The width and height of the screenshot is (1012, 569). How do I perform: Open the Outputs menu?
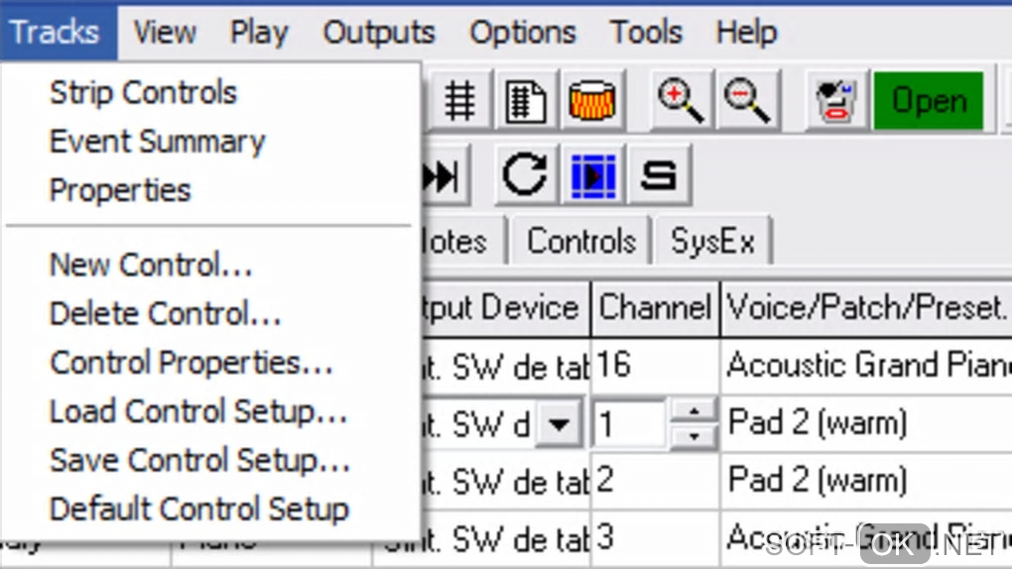pyautogui.click(x=379, y=33)
